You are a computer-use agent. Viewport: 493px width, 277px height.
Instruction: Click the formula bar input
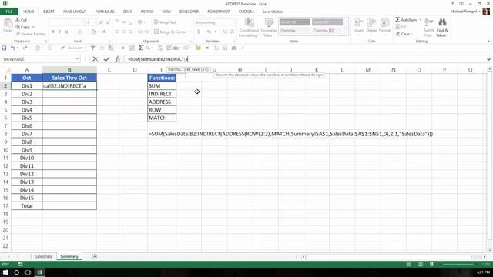[x=305, y=59]
